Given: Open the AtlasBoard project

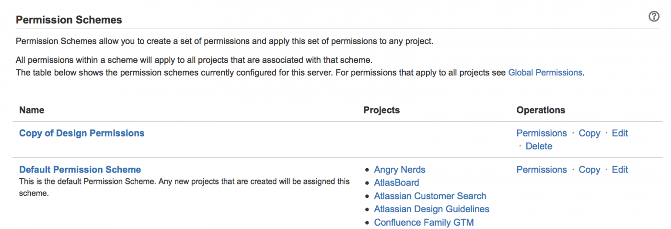Looking at the screenshot, I should coord(396,183).
